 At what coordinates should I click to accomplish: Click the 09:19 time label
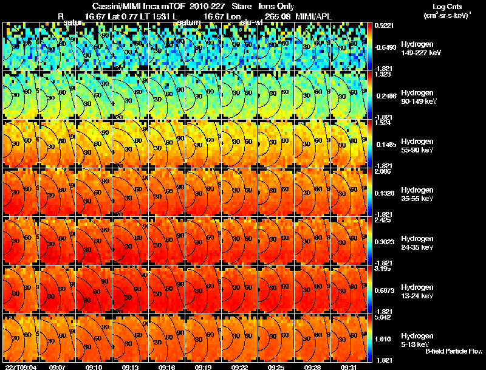pos(203,367)
